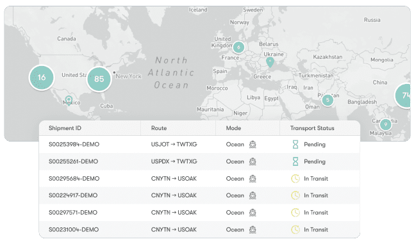Click the Russia label on the map
Image resolution: width=416 pixels, height=246 pixels.
tap(372, 20)
